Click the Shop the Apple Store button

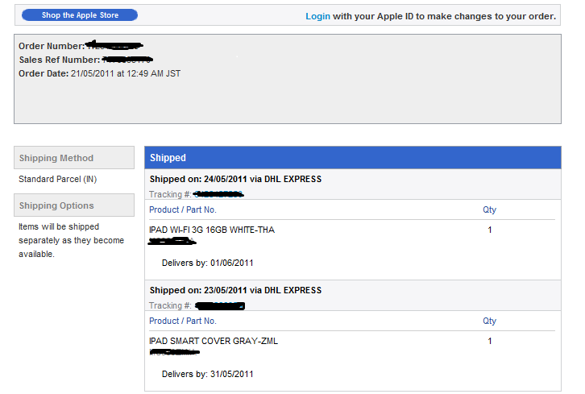80,15
